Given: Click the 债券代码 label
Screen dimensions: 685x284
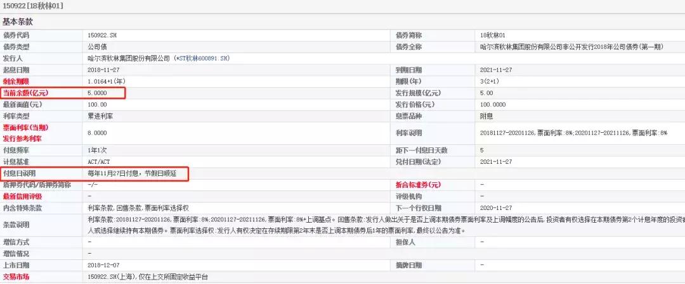Looking at the screenshot, I should click(x=16, y=35).
